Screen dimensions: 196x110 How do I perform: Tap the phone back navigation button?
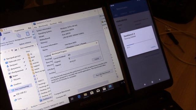(x=160, y=79)
